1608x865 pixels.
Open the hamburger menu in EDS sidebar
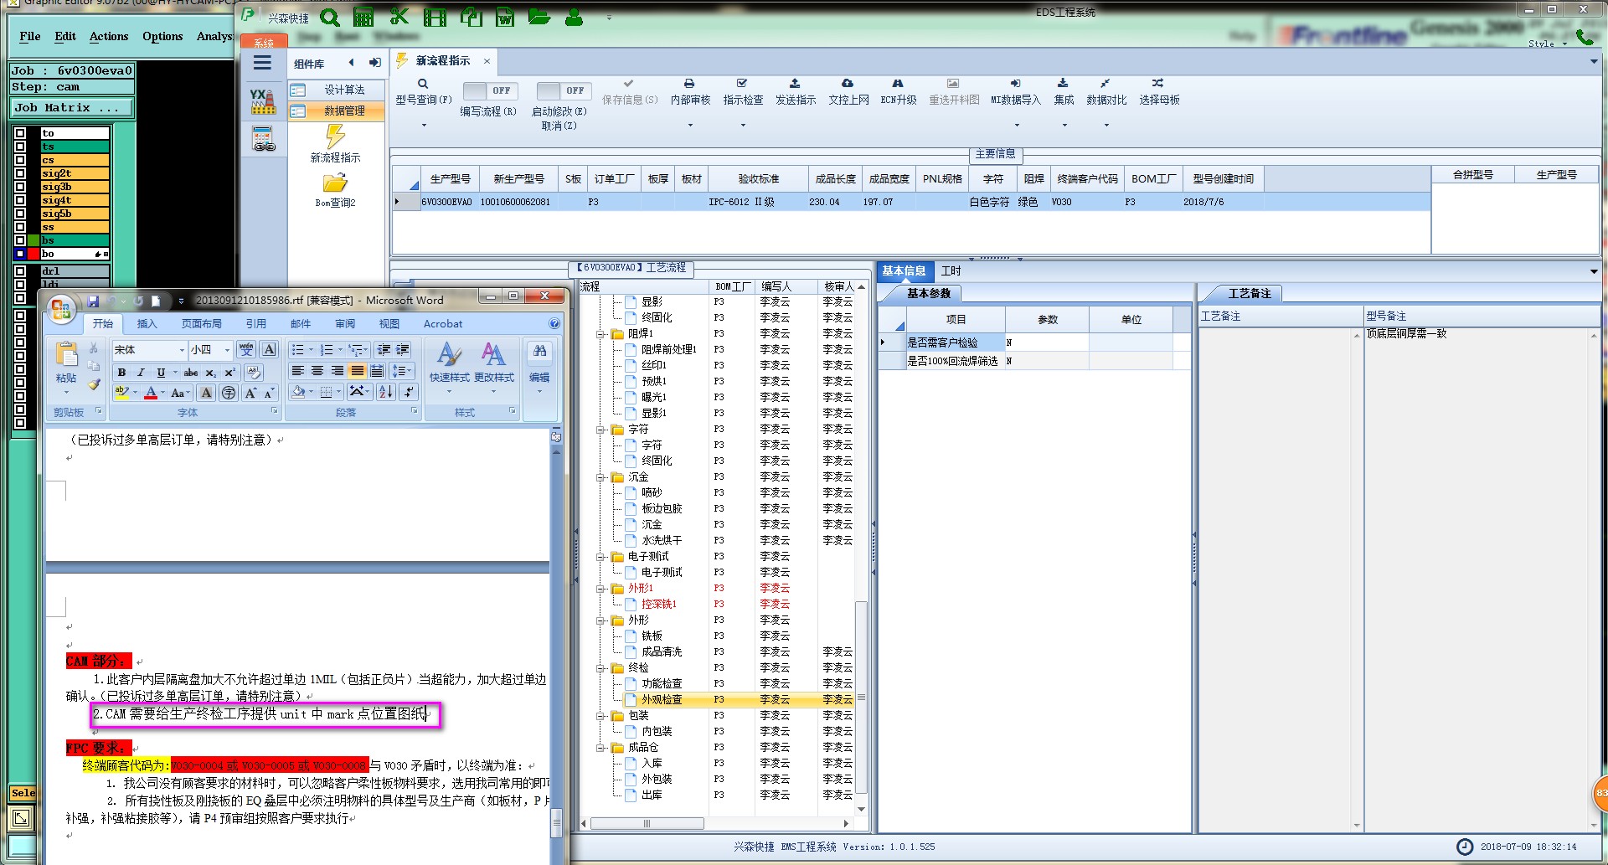[x=262, y=63]
